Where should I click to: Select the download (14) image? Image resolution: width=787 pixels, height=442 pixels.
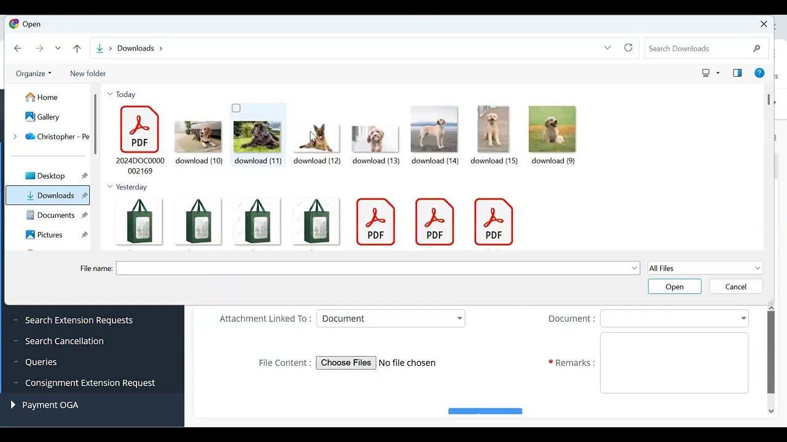(x=435, y=136)
